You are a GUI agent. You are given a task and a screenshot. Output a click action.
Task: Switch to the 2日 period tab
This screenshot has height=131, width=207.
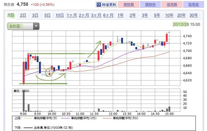pos(23,15)
